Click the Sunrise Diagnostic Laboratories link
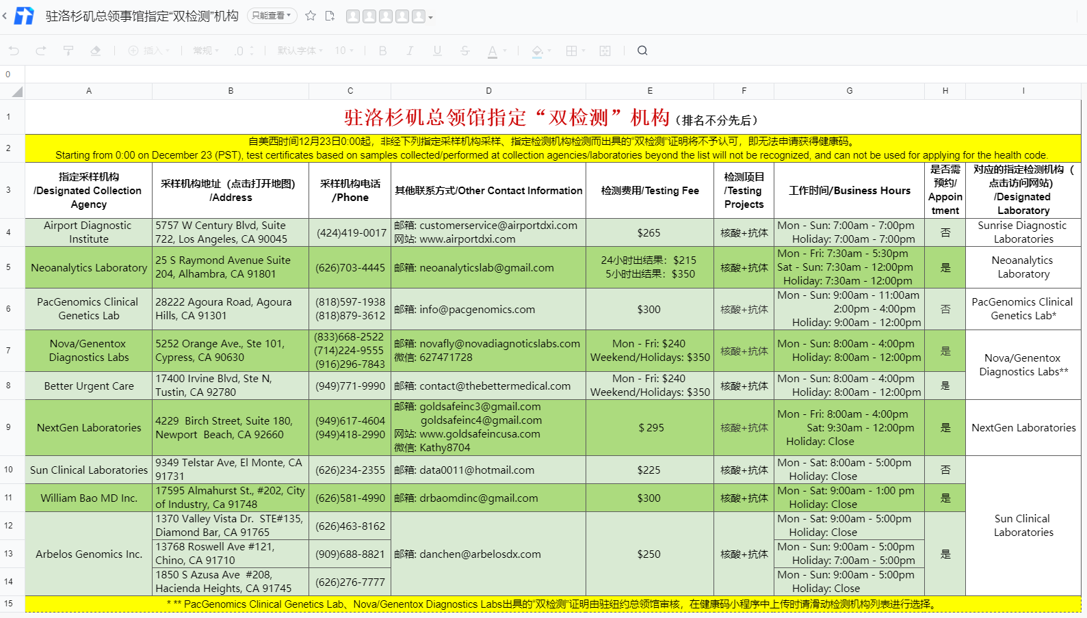 click(x=1023, y=232)
